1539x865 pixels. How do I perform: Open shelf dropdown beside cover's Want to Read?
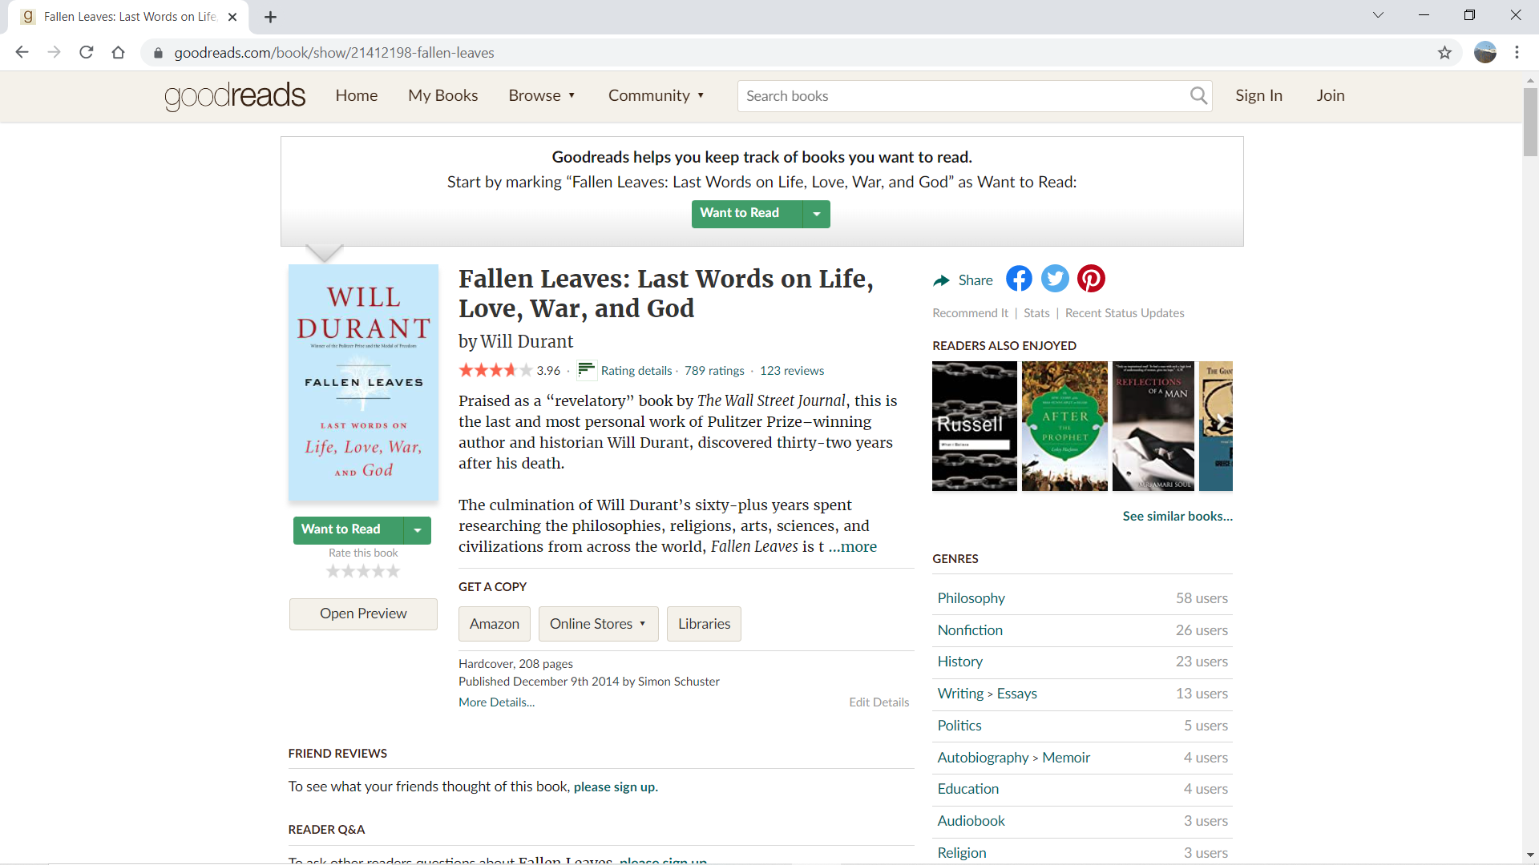(x=417, y=530)
